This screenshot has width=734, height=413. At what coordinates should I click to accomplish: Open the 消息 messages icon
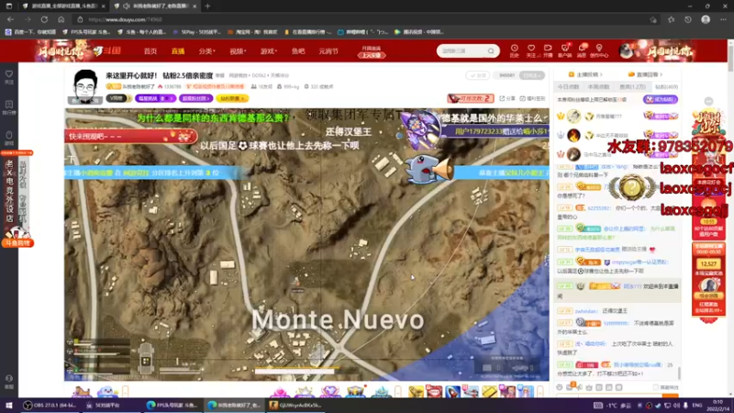pyautogui.click(x=582, y=49)
